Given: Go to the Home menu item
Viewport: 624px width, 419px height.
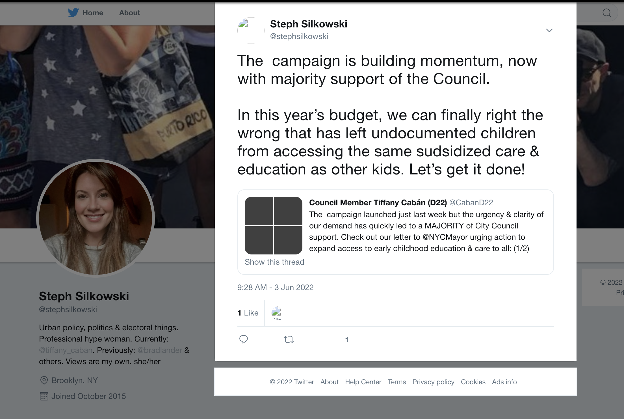Looking at the screenshot, I should [x=93, y=13].
